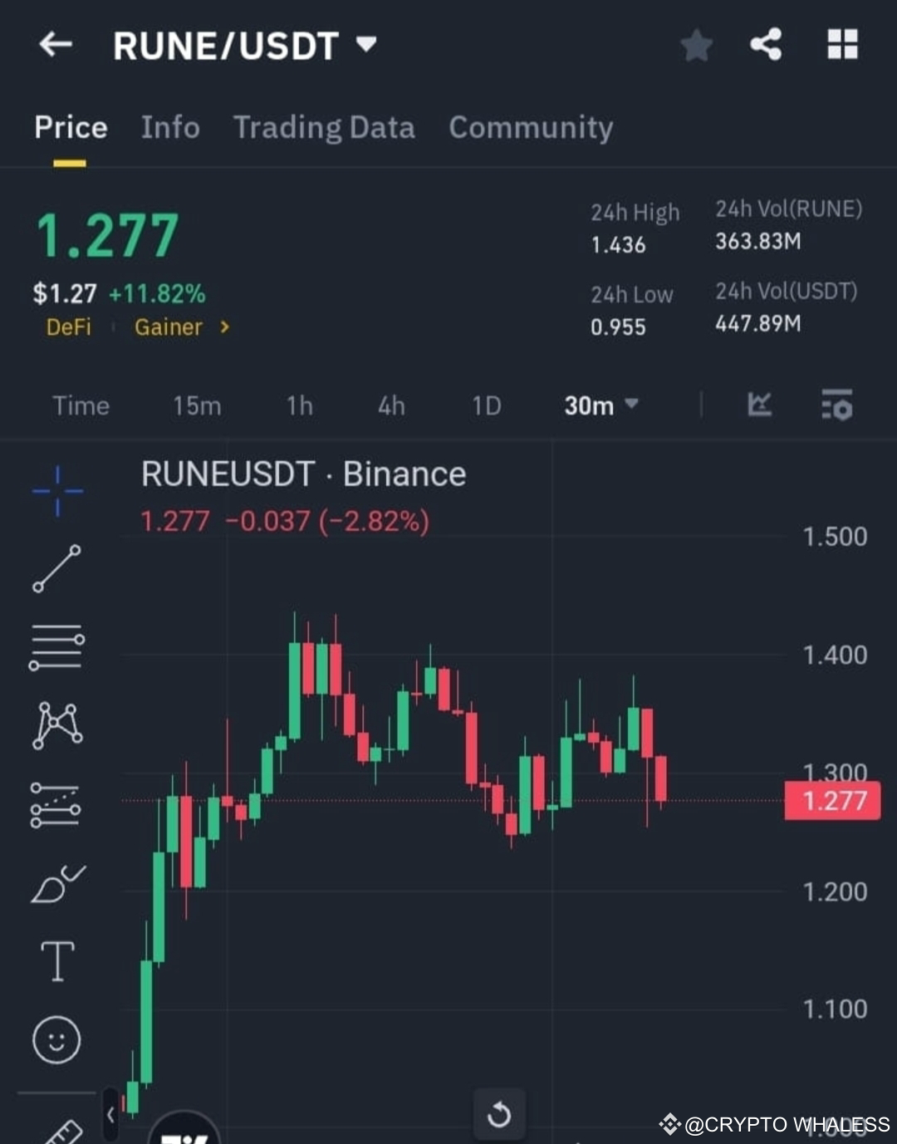Viewport: 897px width, 1144px height.
Task: Switch to the Trading Data tab
Action: click(x=324, y=128)
